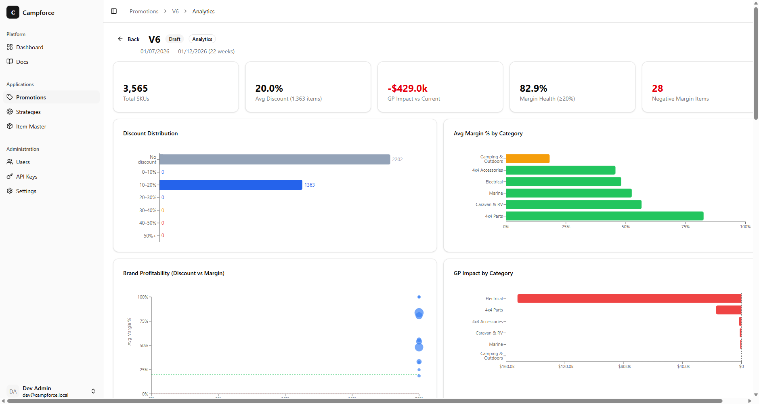759x404 pixels.
Task: Click the Discount Distribution heading
Action: pos(151,133)
